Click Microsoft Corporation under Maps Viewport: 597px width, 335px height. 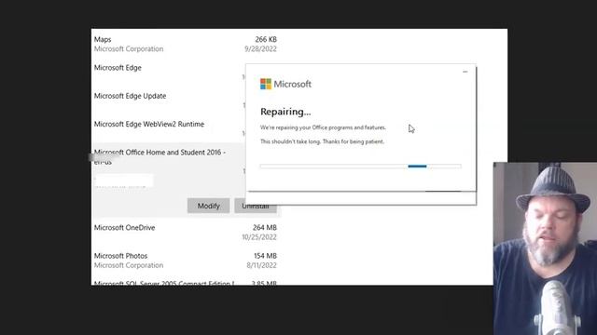coord(129,49)
